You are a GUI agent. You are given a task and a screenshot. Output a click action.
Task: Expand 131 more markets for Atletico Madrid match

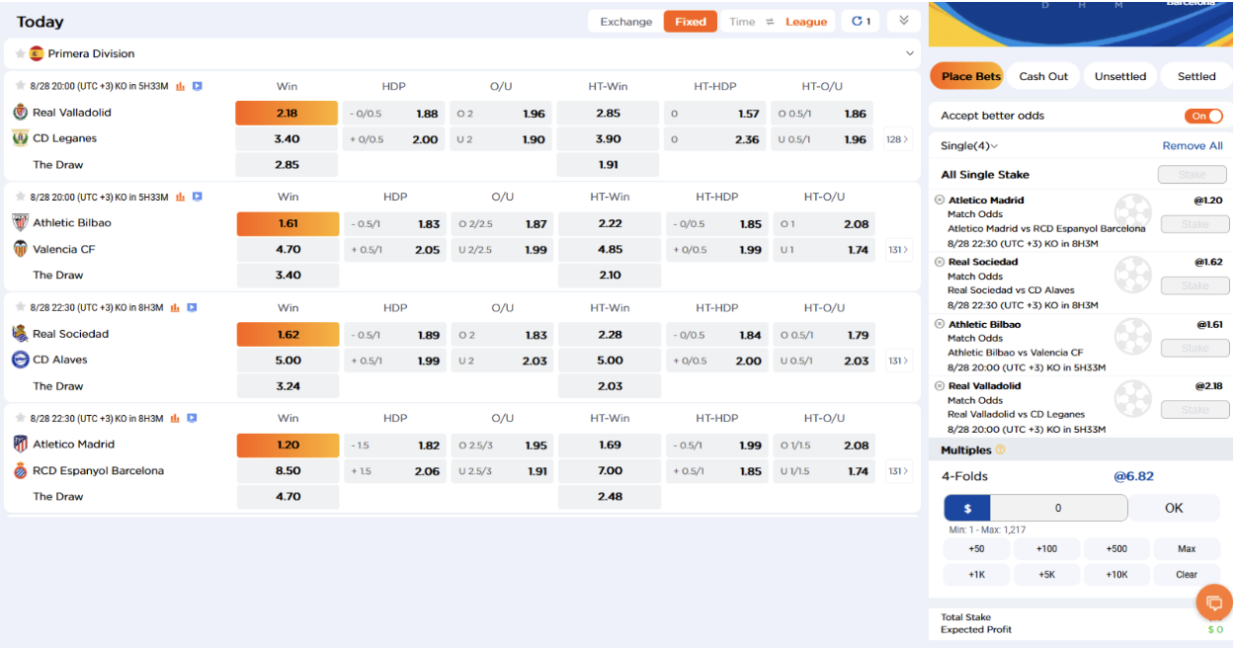click(898, 471)
